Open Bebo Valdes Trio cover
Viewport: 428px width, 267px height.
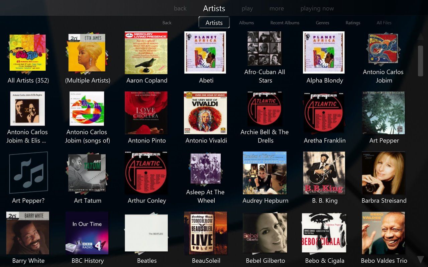(384, 233)
